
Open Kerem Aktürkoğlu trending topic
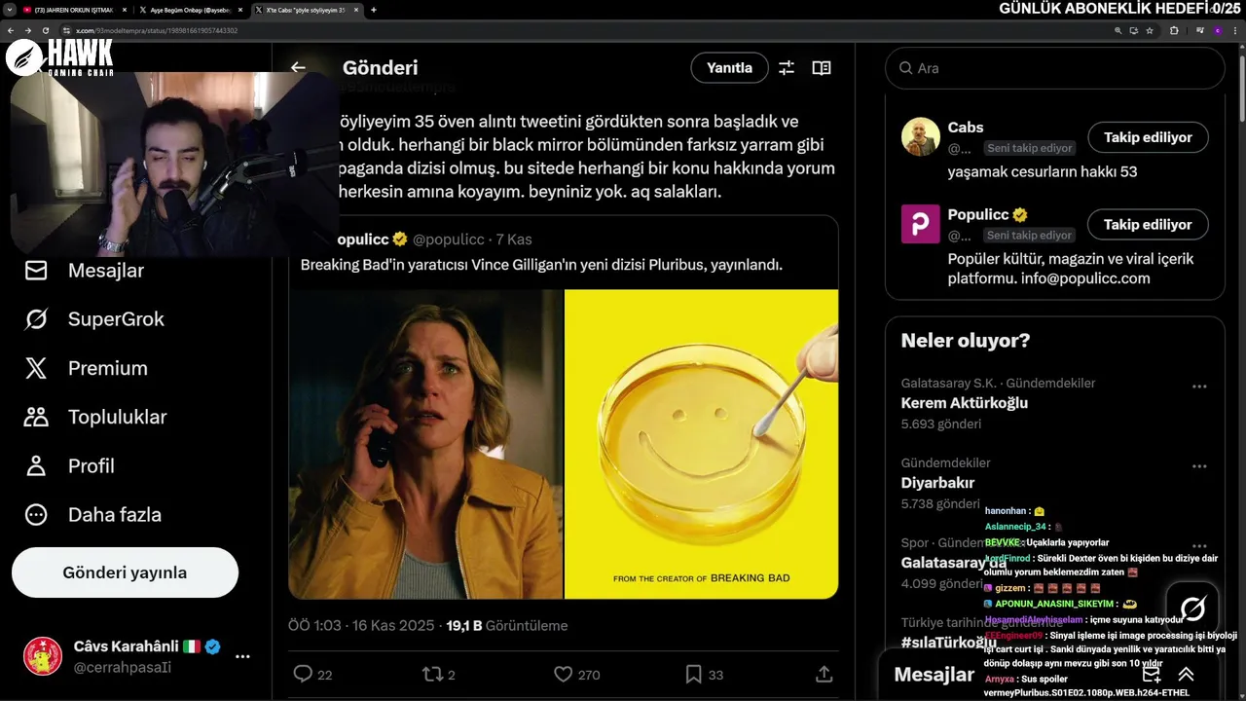(965, 403)
